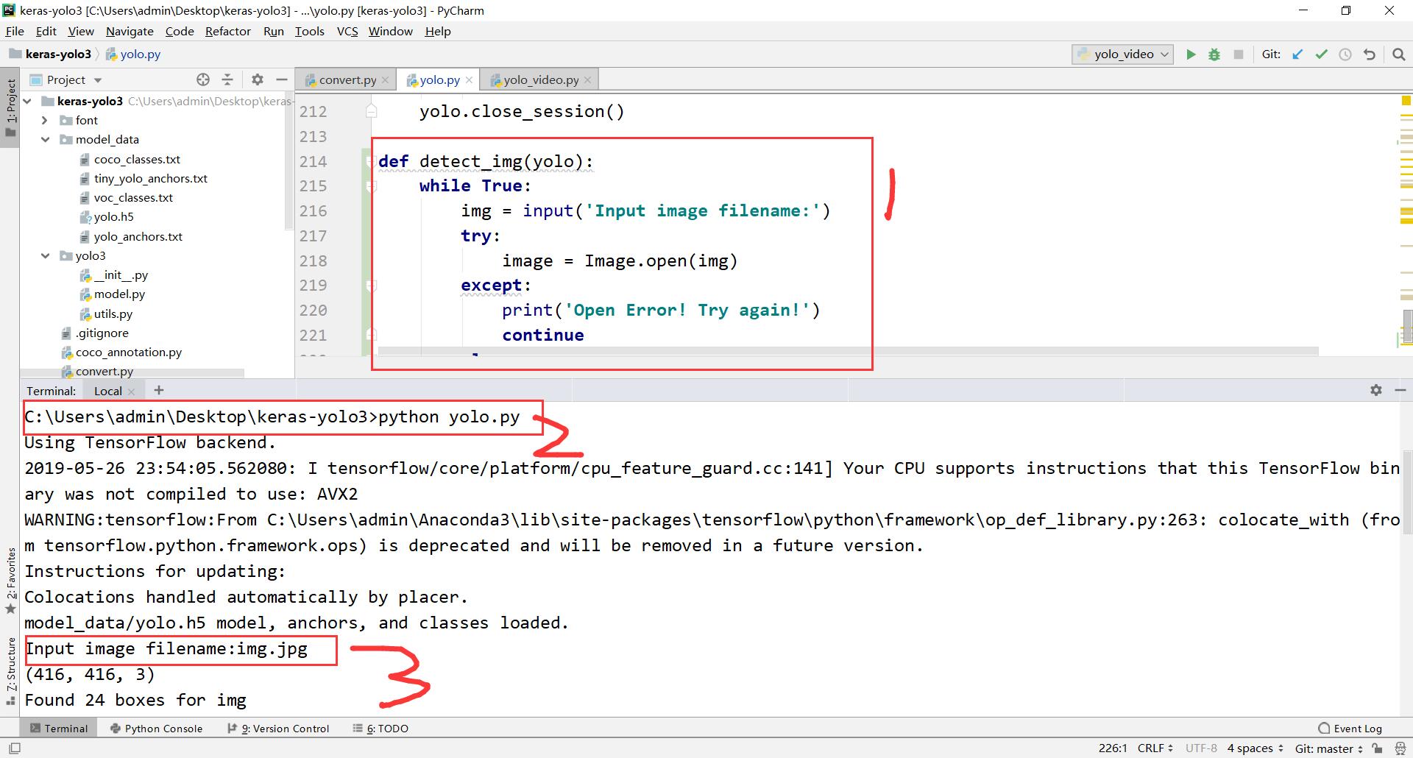Open Terminal settings gear icon
Image resolution: width=1413 pixels, height=758 pixels.
(1375, 390)
